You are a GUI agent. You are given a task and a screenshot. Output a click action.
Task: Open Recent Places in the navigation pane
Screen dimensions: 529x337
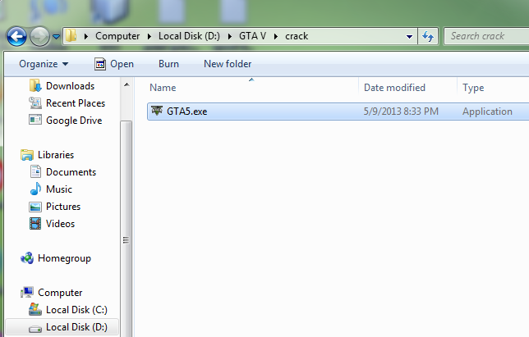[76, 103]
